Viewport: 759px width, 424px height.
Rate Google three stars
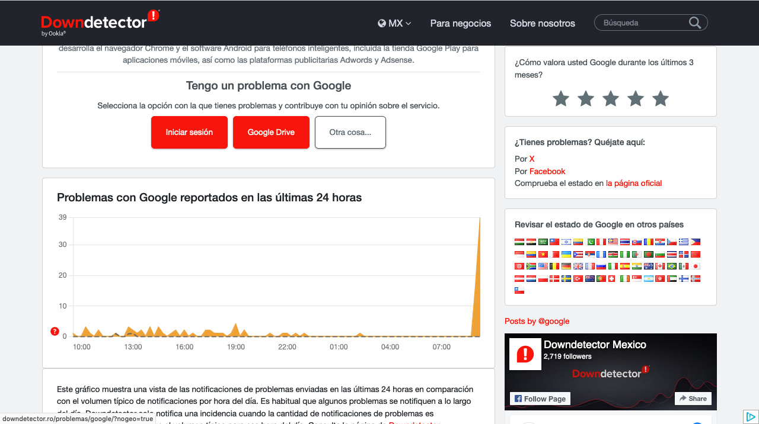pos(611,99)
